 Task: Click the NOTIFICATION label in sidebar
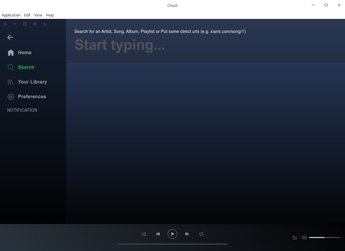click(x=22, y=110)
